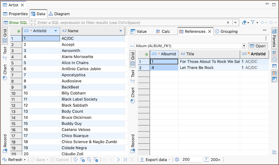
Task: Click the delete row icon in bottom toolbar
Action: (96, 160)
